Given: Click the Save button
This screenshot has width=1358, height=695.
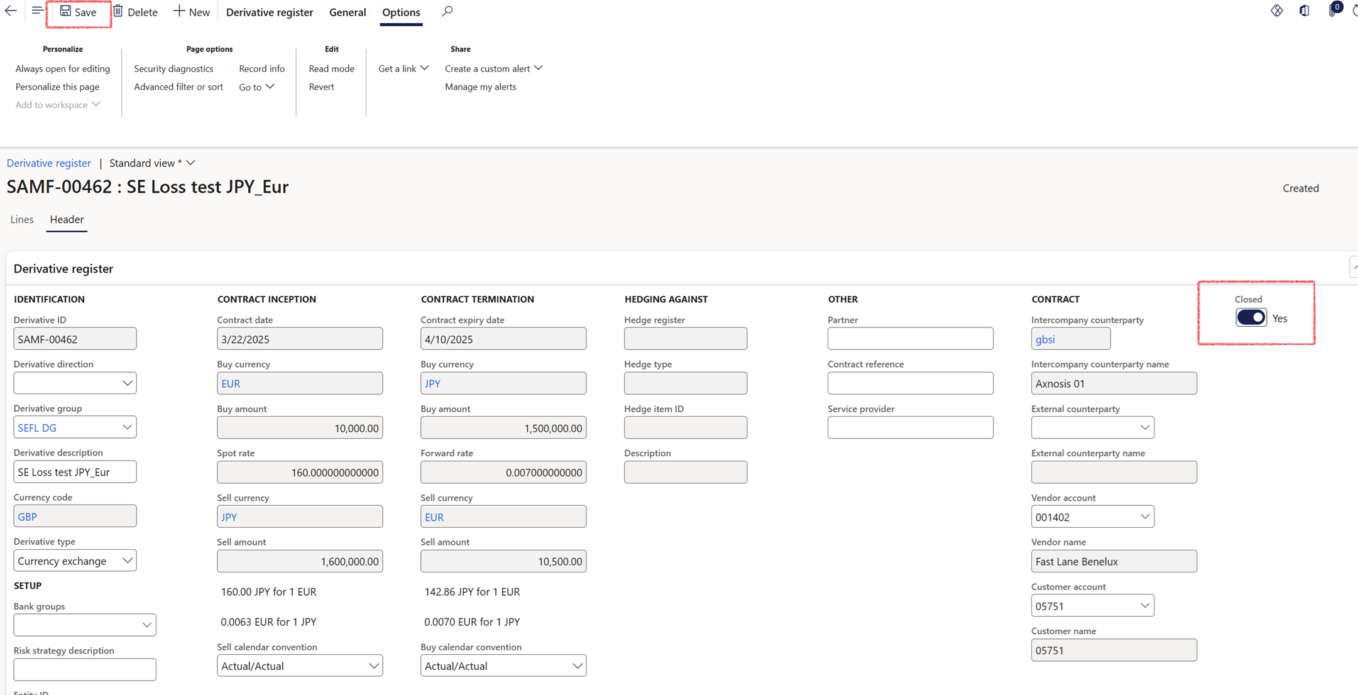Looking at the screenshot, I should click(79, 12).
